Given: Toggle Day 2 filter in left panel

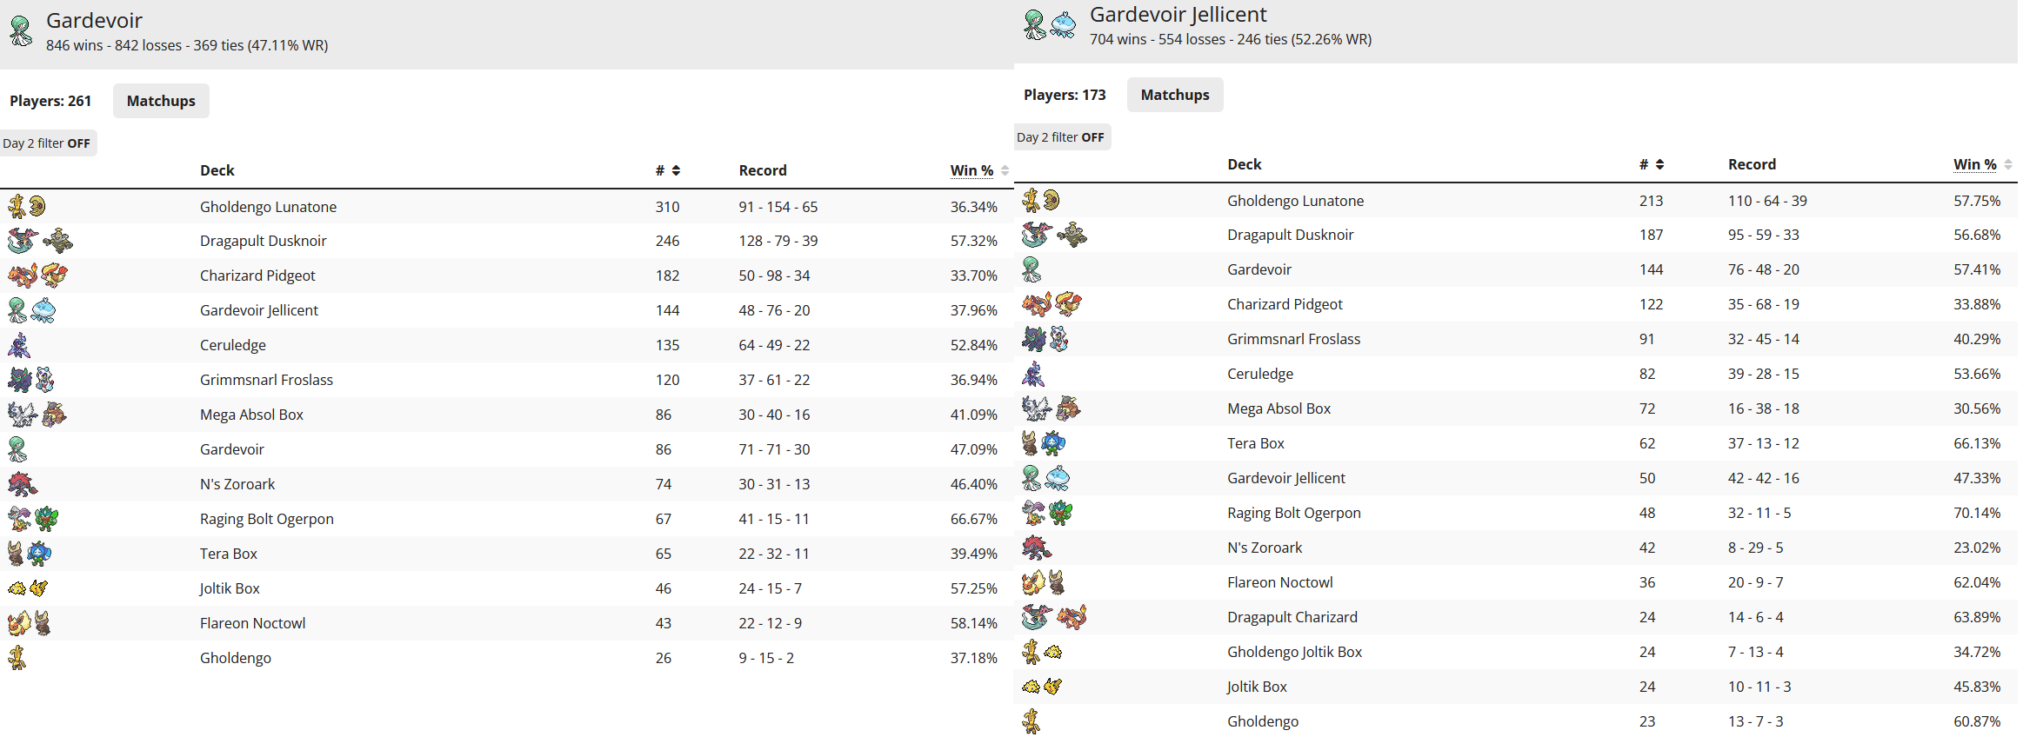Looking at the screenshot, I should [x=47, y=143].
